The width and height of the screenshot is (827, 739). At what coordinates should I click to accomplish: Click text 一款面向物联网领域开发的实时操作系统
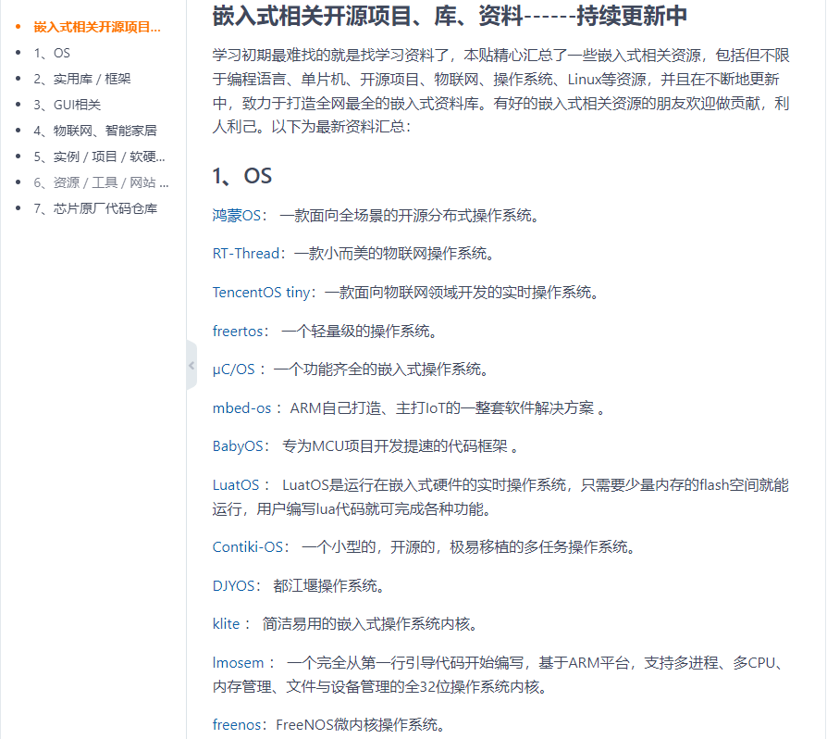click(x=462, y=293)
